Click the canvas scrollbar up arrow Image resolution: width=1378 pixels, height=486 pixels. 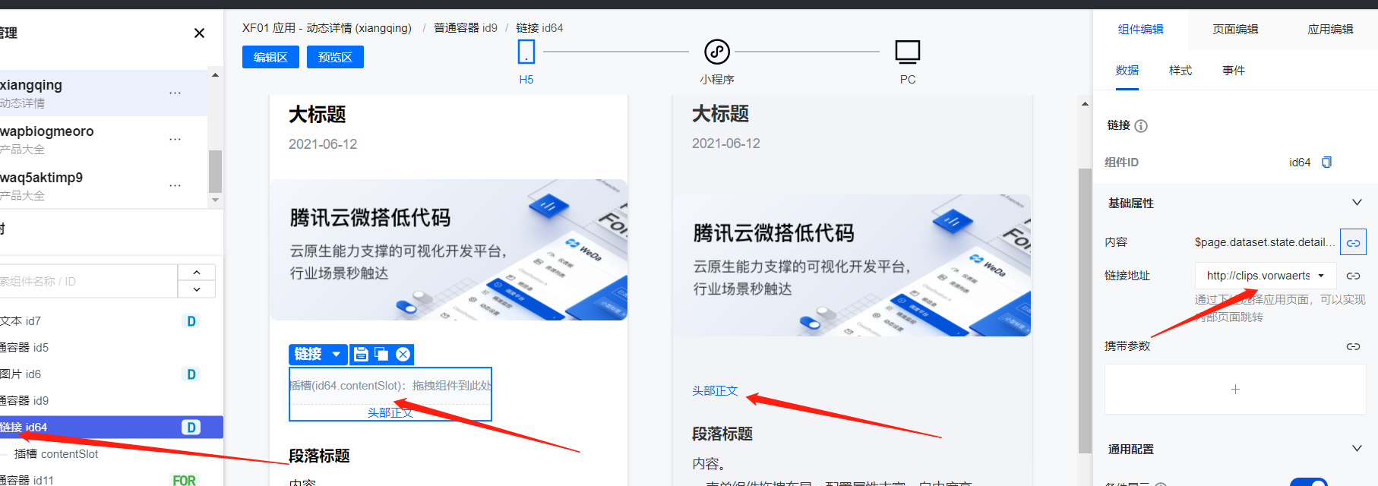click(1085, 103)
